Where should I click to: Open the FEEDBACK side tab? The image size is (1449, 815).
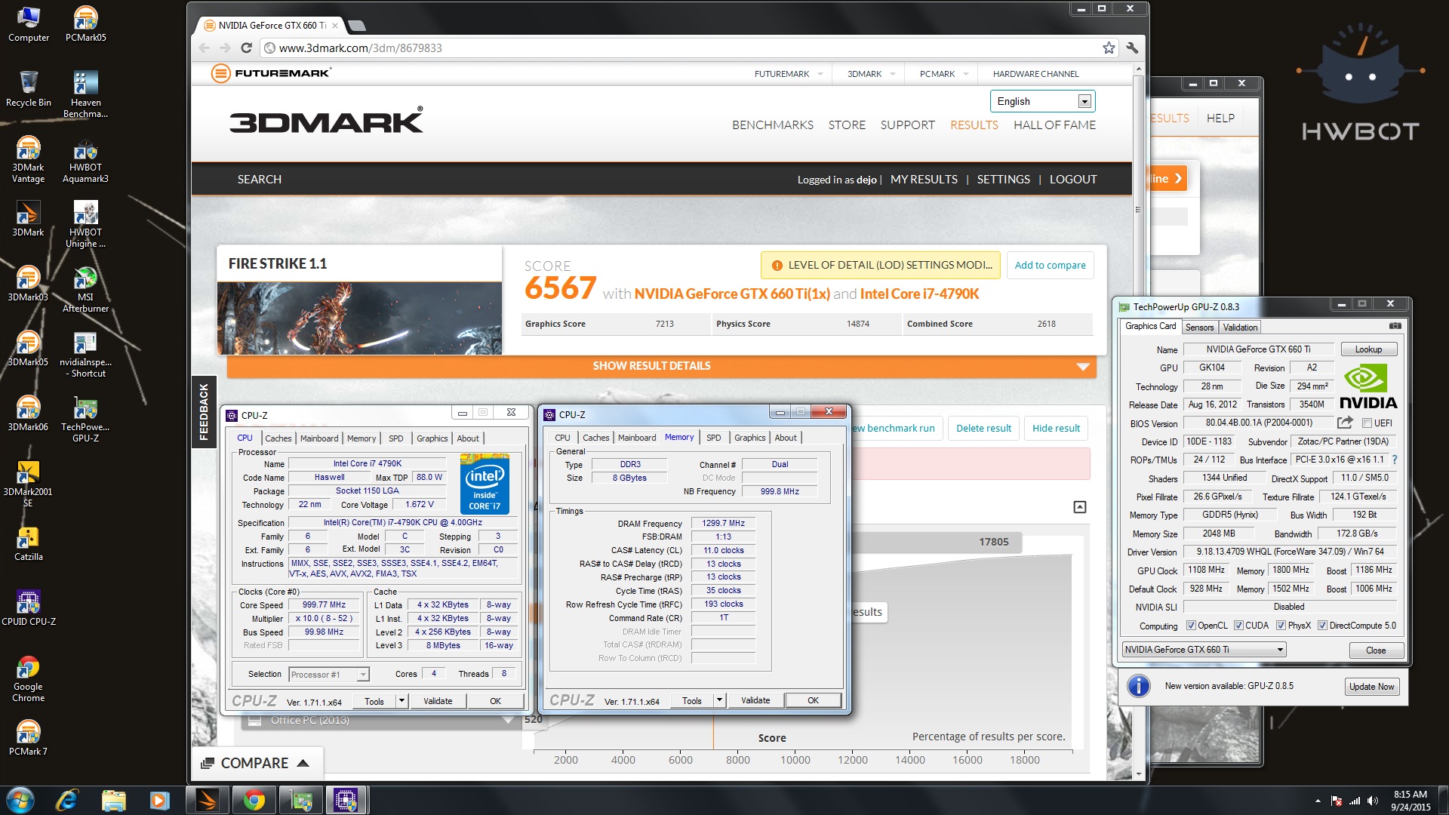tap(204, 411)
